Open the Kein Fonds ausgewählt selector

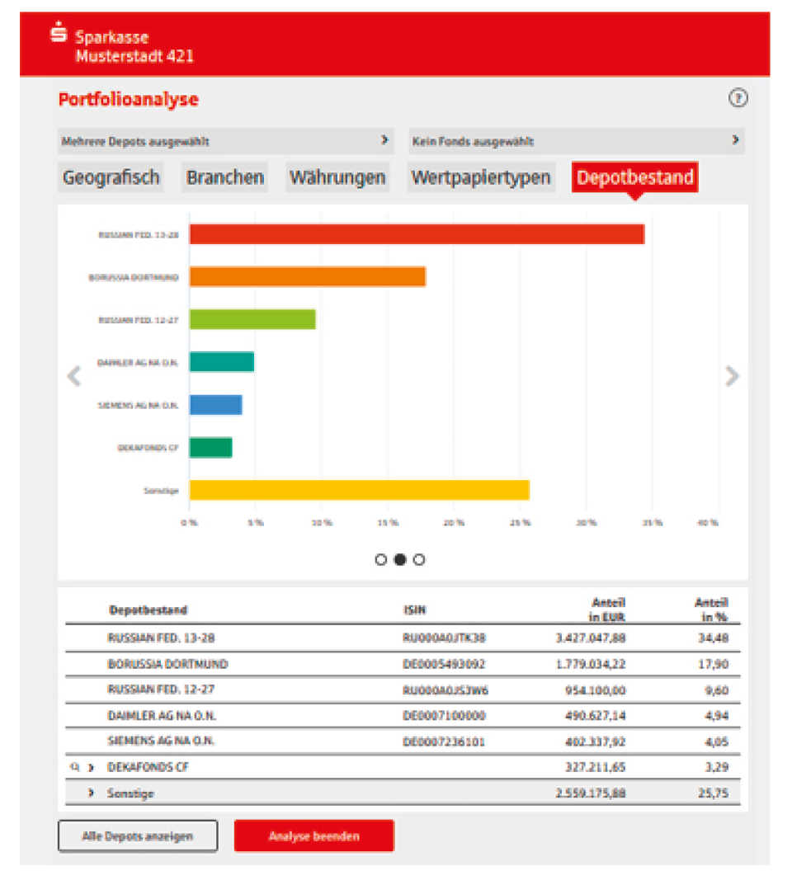[x=577, y=141]
